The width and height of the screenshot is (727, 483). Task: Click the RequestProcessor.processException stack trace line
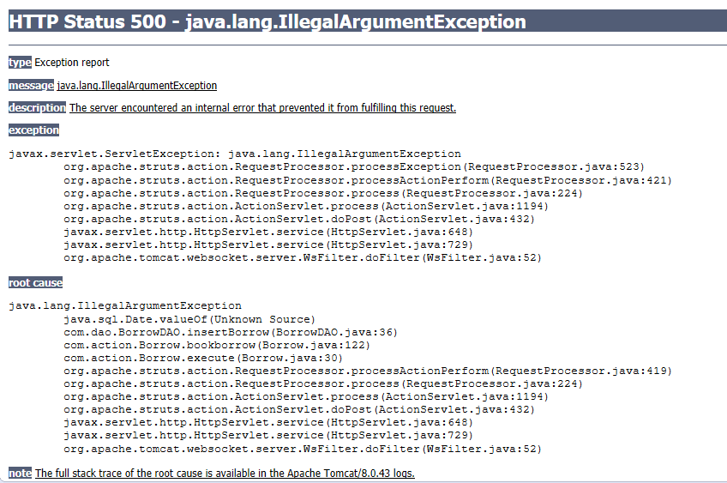pos(353,166)
